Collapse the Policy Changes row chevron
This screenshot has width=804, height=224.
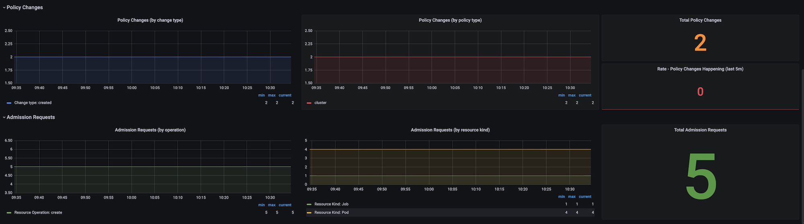[4, 8]
